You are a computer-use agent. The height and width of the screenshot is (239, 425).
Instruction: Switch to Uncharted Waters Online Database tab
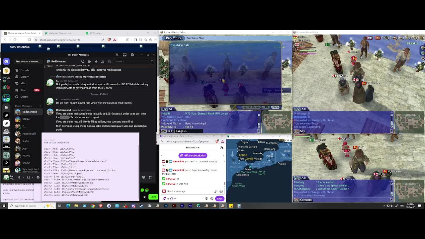tap(22, 33)
